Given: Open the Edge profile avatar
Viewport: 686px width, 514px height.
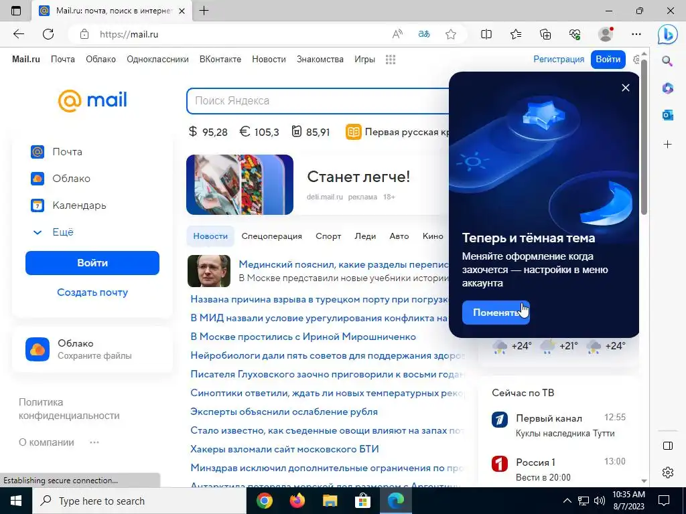Looking at the screenshot, I should 606,34.
